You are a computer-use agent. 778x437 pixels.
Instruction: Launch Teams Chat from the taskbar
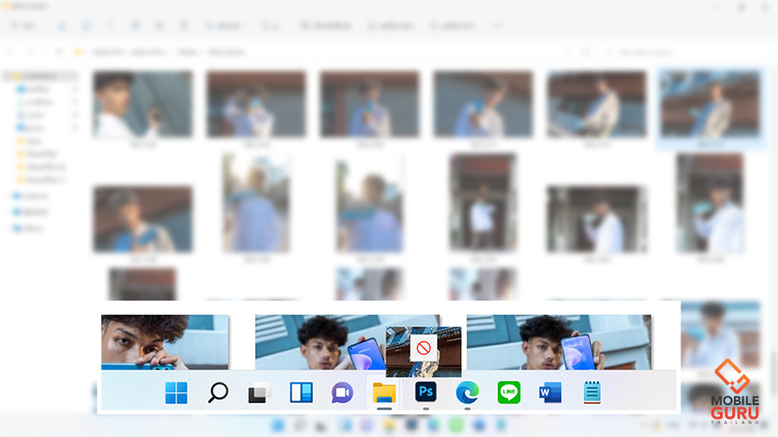pyautogui.click(x=342, y=393)
